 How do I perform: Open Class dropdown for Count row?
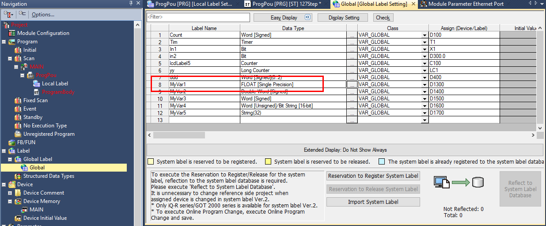point(425,35)
